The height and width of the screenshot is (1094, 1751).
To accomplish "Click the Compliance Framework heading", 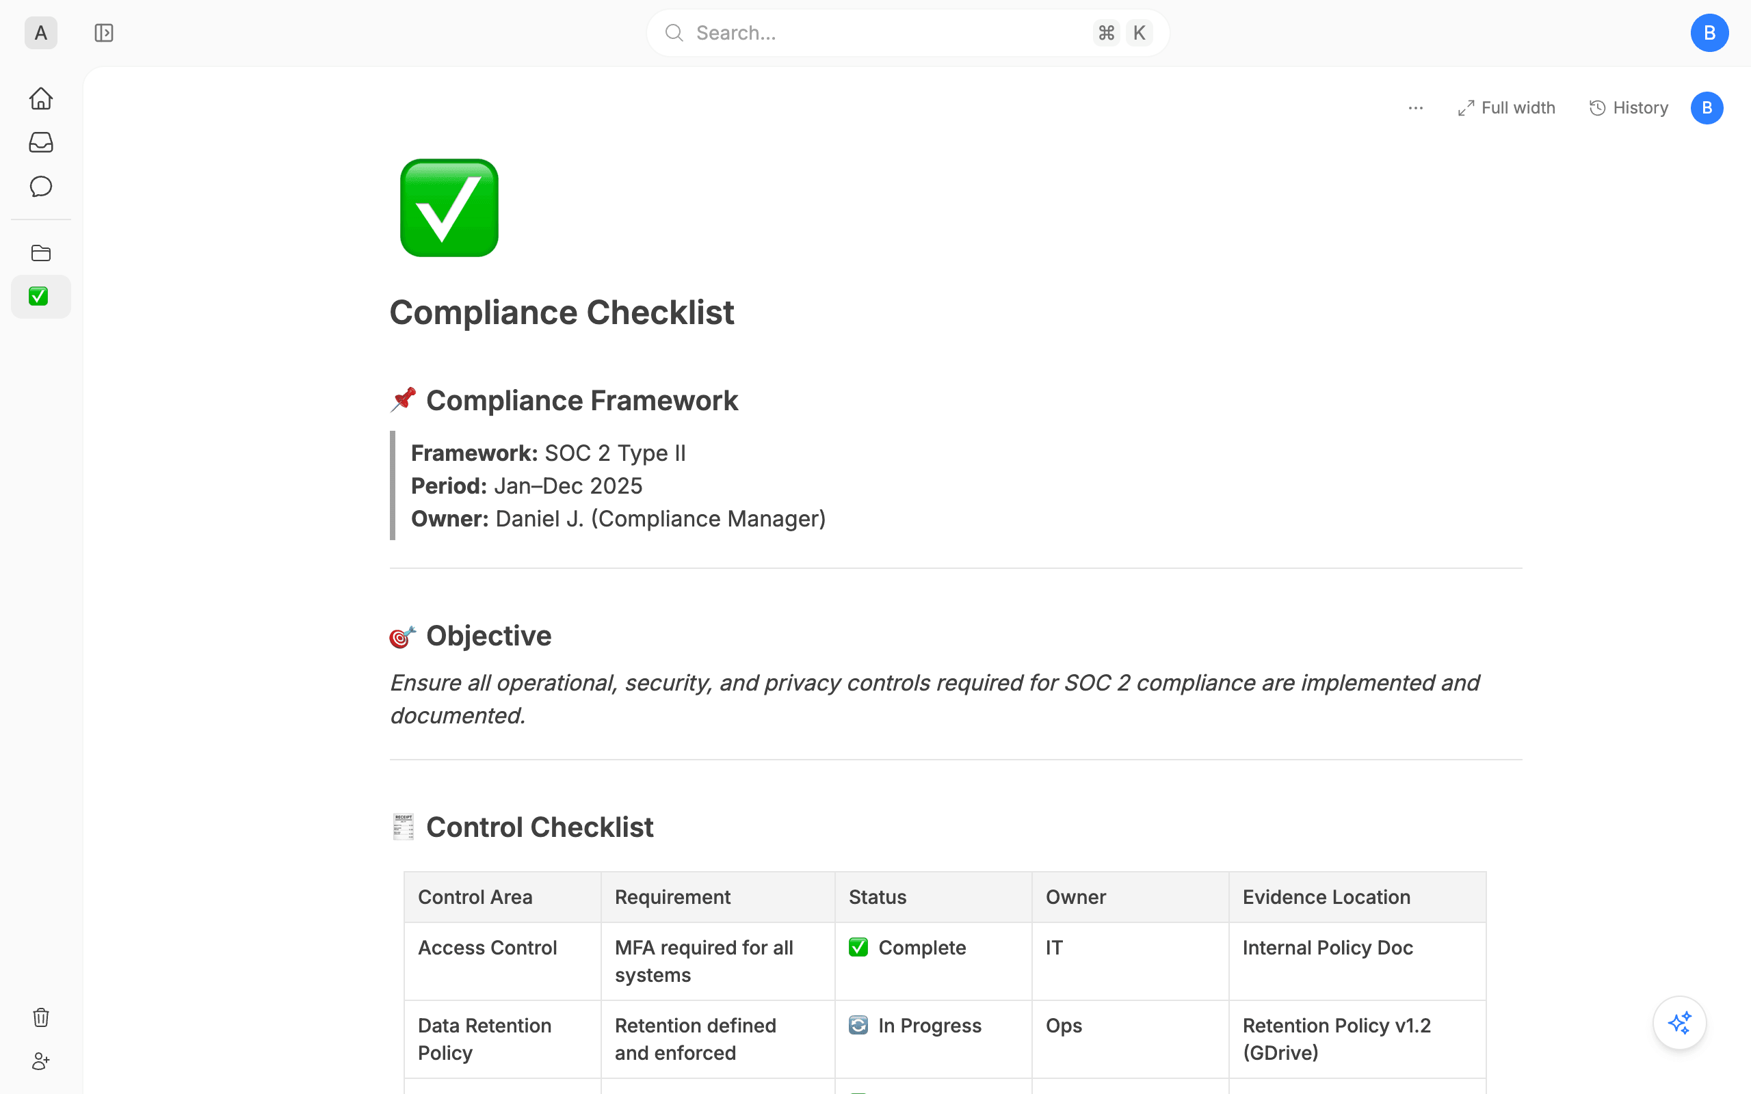I will tap(582, 401).
